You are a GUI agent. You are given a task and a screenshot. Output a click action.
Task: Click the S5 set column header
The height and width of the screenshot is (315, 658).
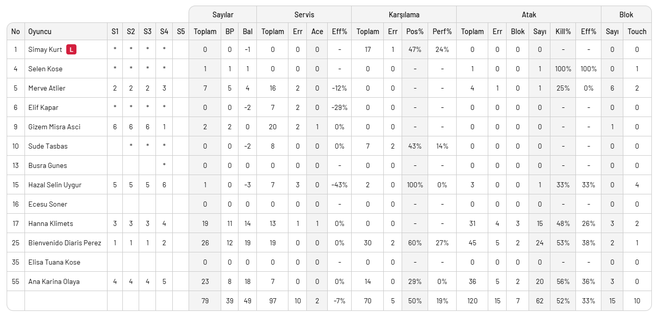181,32
